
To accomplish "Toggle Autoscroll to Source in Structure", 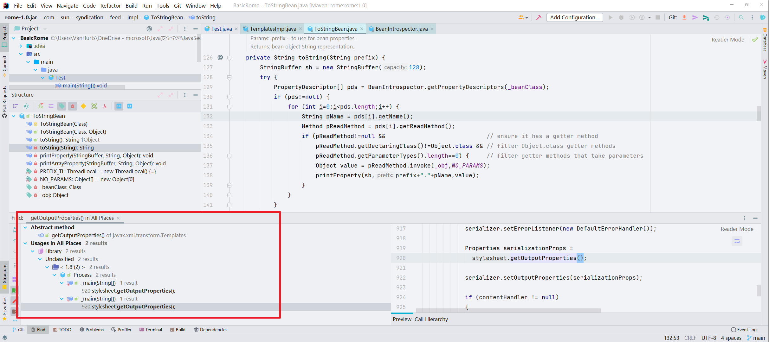I will [x=119, y=106].
